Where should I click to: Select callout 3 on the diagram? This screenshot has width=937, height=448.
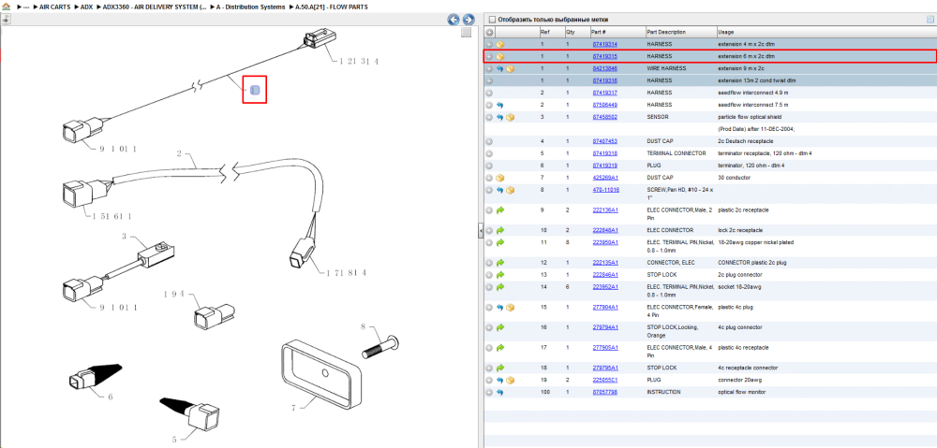[125, 238]
